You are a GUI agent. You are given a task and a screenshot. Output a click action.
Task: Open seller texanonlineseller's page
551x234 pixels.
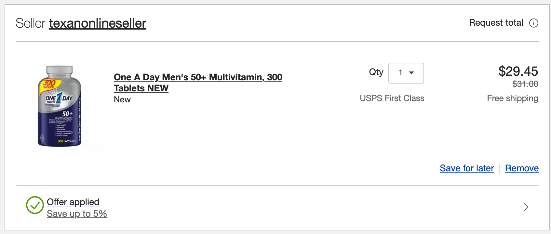[98, 23]
